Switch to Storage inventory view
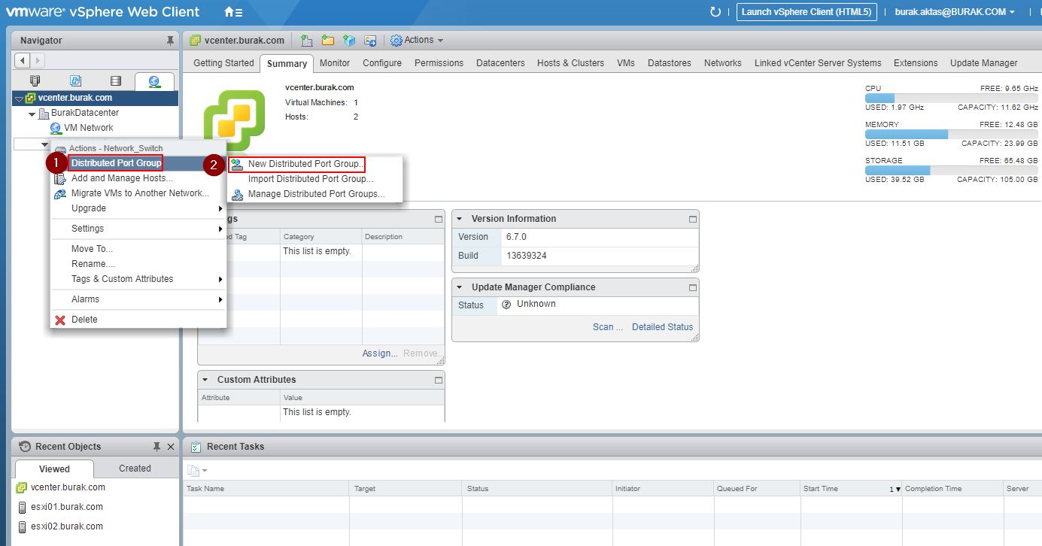 coord(115,80)
